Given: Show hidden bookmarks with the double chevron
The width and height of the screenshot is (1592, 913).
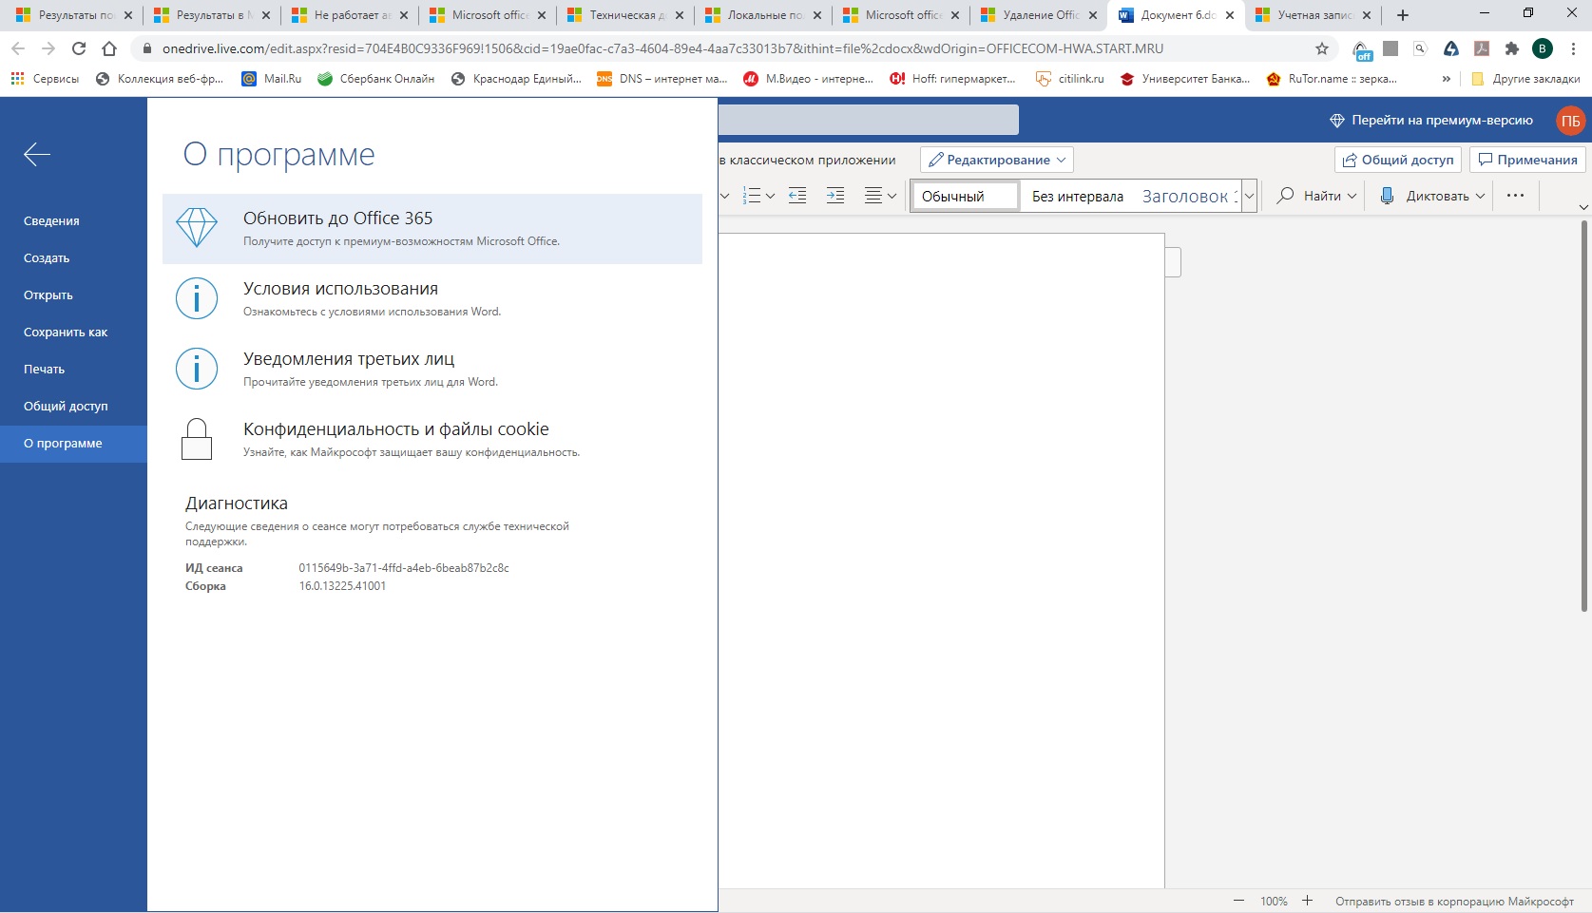Looking at the screenshot, I should [1447, 79].
